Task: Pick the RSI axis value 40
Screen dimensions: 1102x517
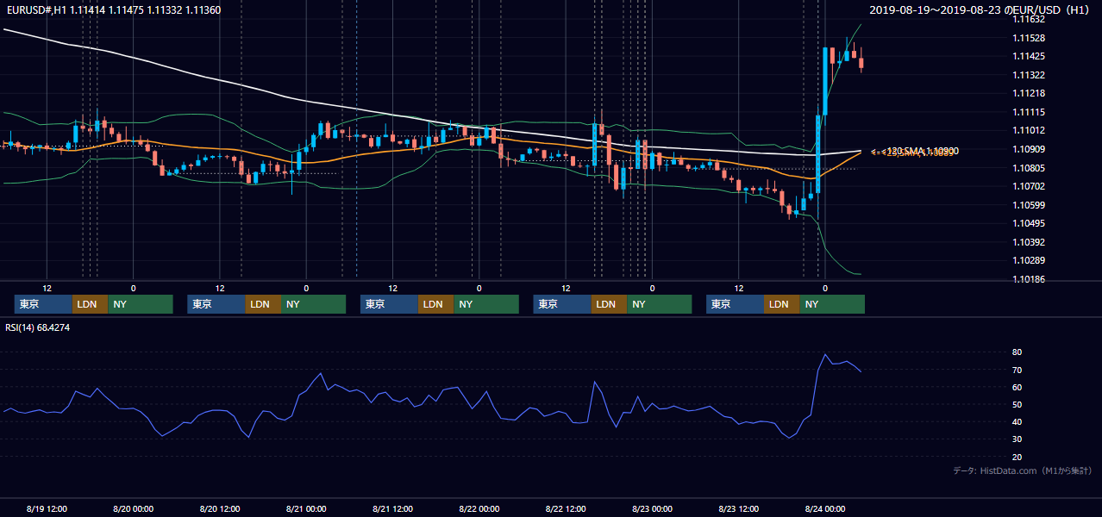Action: [x=1017, y=421]
